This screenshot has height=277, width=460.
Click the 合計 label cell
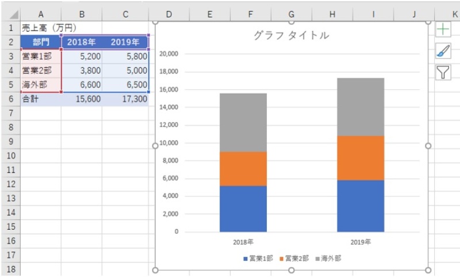41,99
